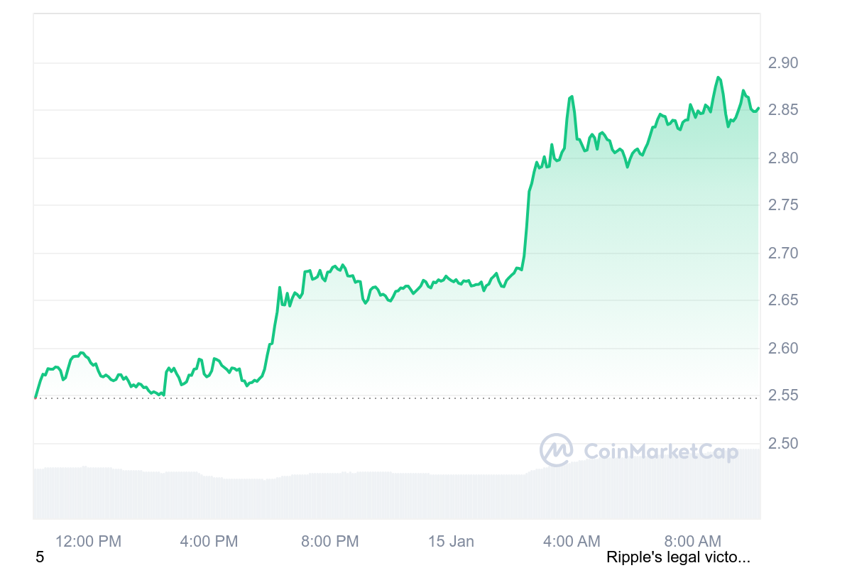Click the 2.60 price axis label
This screenshot has width=852, height=568.
click(x=783, y=349)
